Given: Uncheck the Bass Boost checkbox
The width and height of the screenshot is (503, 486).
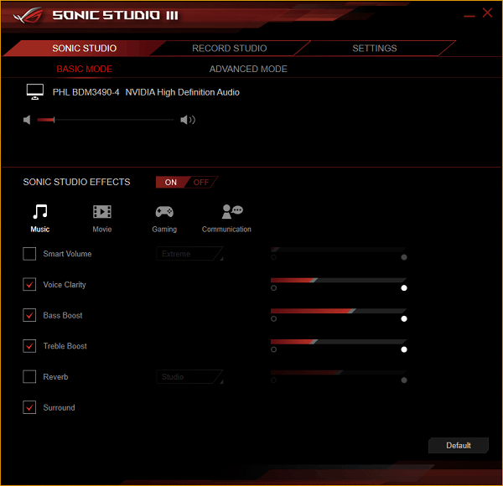Looking at the screenshot, I should (29, 315).
